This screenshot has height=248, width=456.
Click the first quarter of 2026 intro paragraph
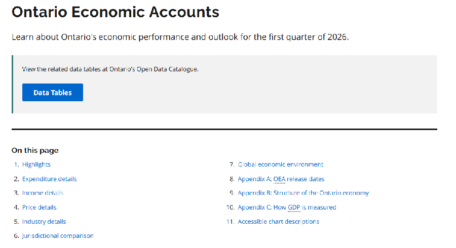click(x=180, y=37)
